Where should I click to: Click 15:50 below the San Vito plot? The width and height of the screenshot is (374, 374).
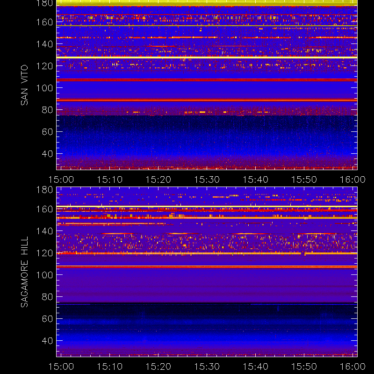(x=304, y=180)
